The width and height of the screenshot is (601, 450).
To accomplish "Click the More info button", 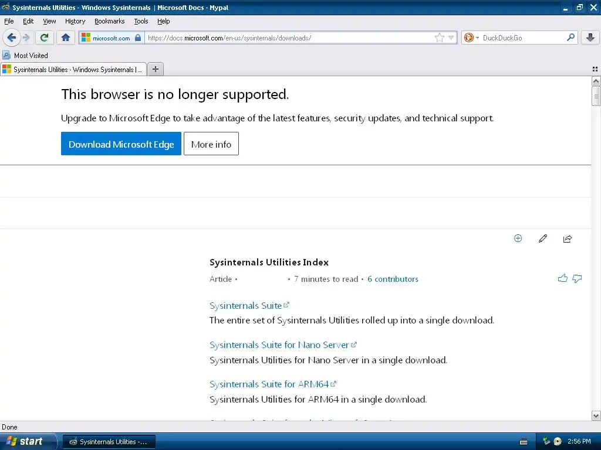I will (x=211, y=144).
